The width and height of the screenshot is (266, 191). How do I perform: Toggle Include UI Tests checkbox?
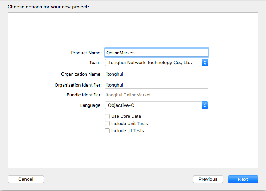coord(107,131)
